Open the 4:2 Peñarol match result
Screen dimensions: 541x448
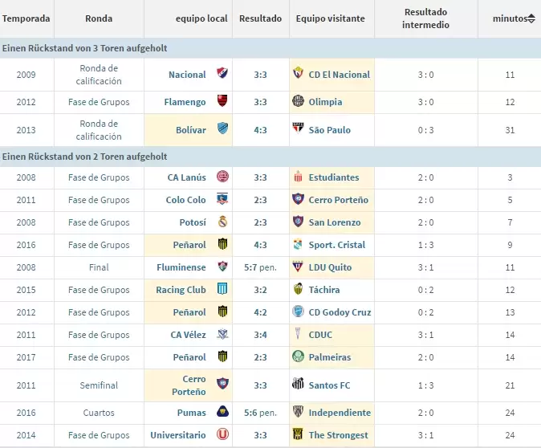coord(260,312)
